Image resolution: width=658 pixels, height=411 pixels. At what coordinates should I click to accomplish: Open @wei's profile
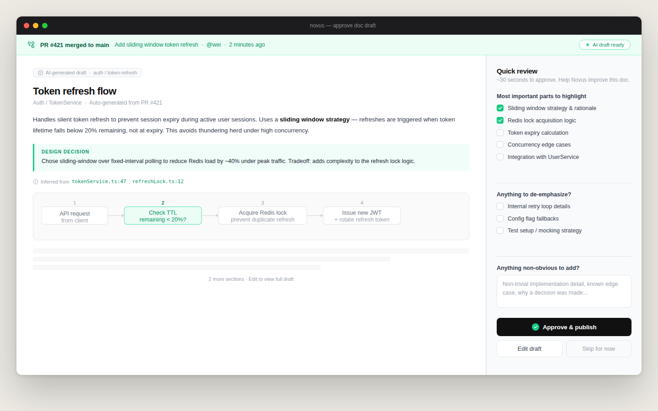213,44
